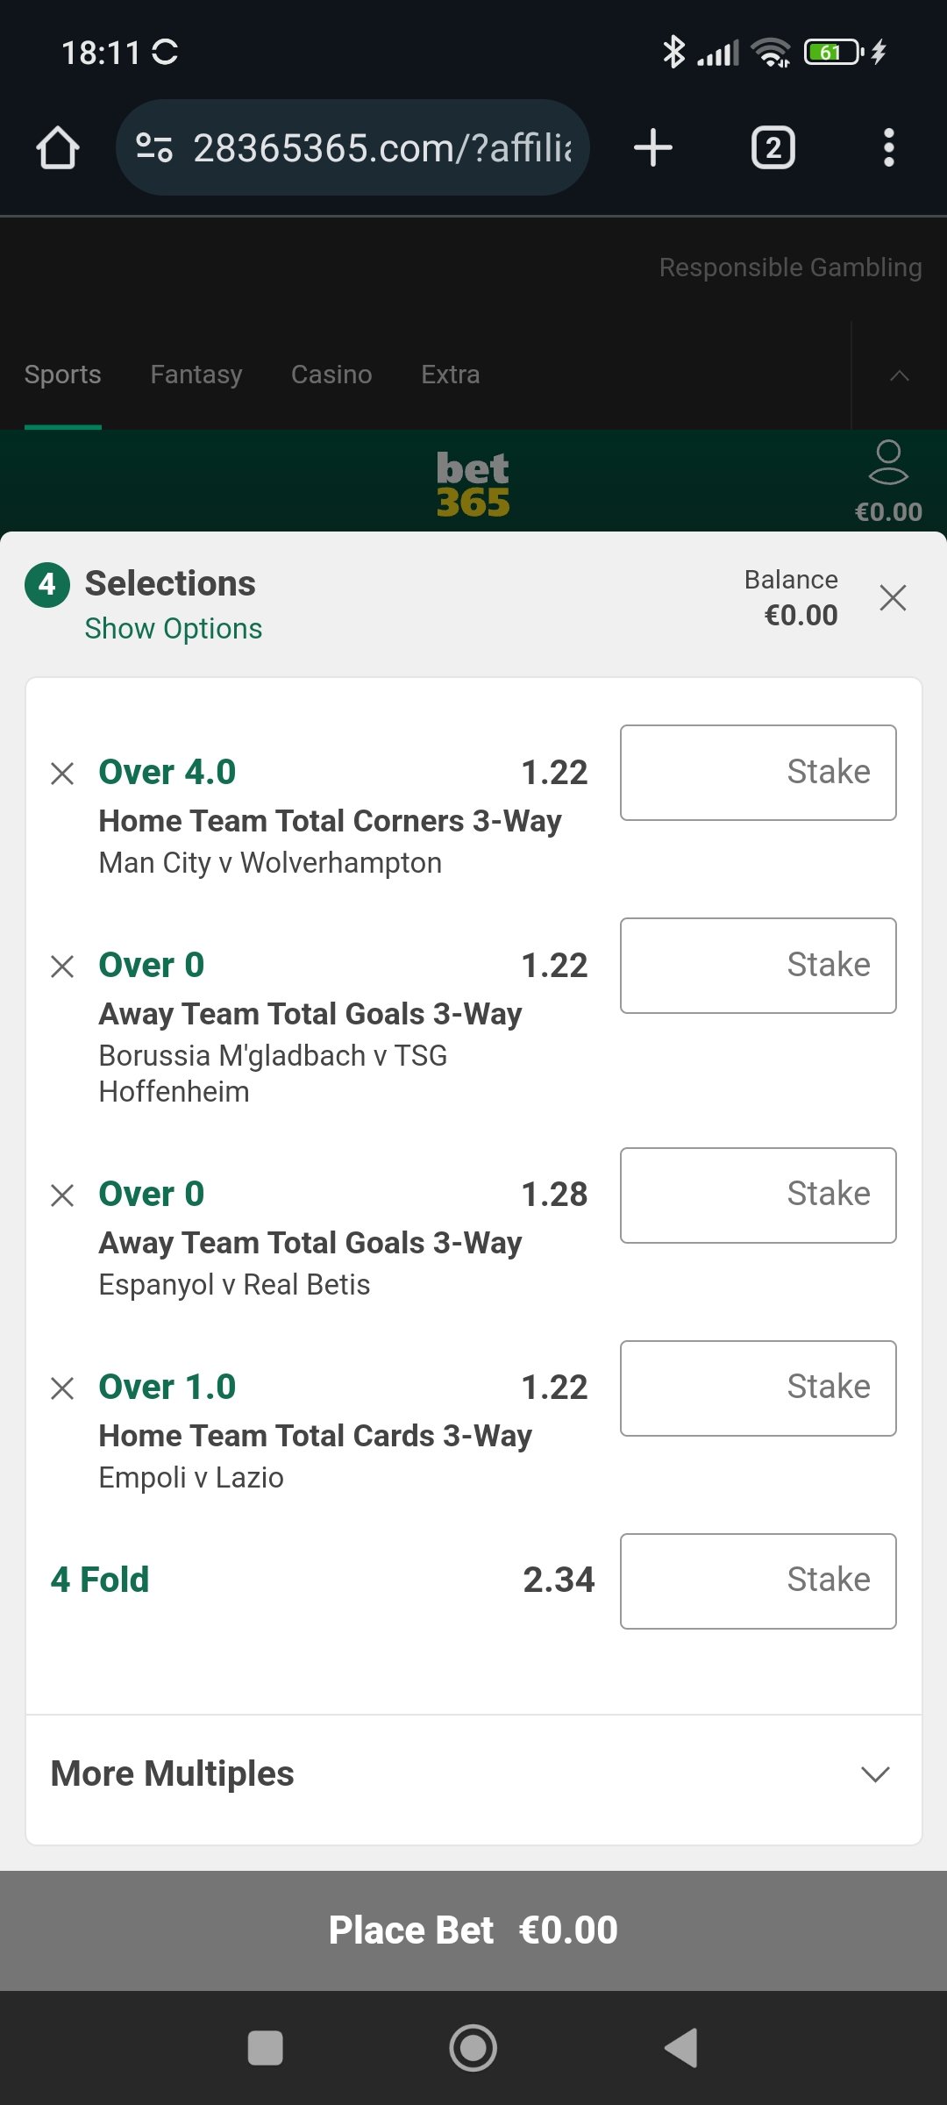This screenshot has height=2105, width=947.
Task: Tap the Android back navigation button
Action: coord(681,2048)
